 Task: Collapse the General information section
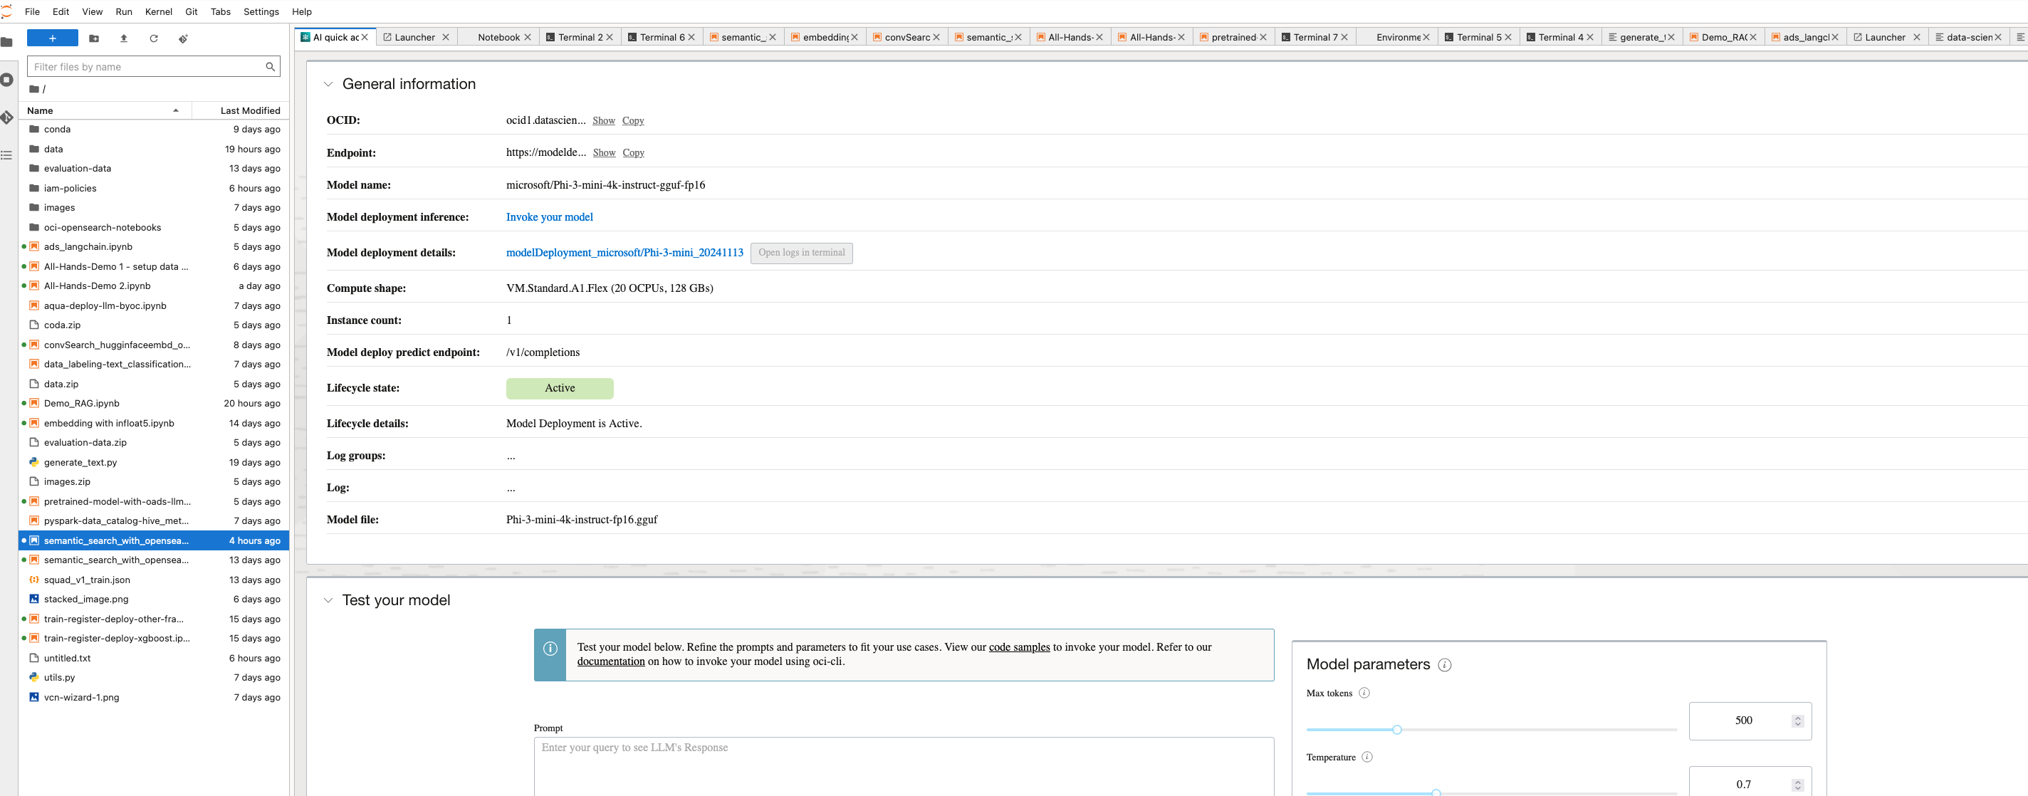pyautogui.click(x=328, y=84)
